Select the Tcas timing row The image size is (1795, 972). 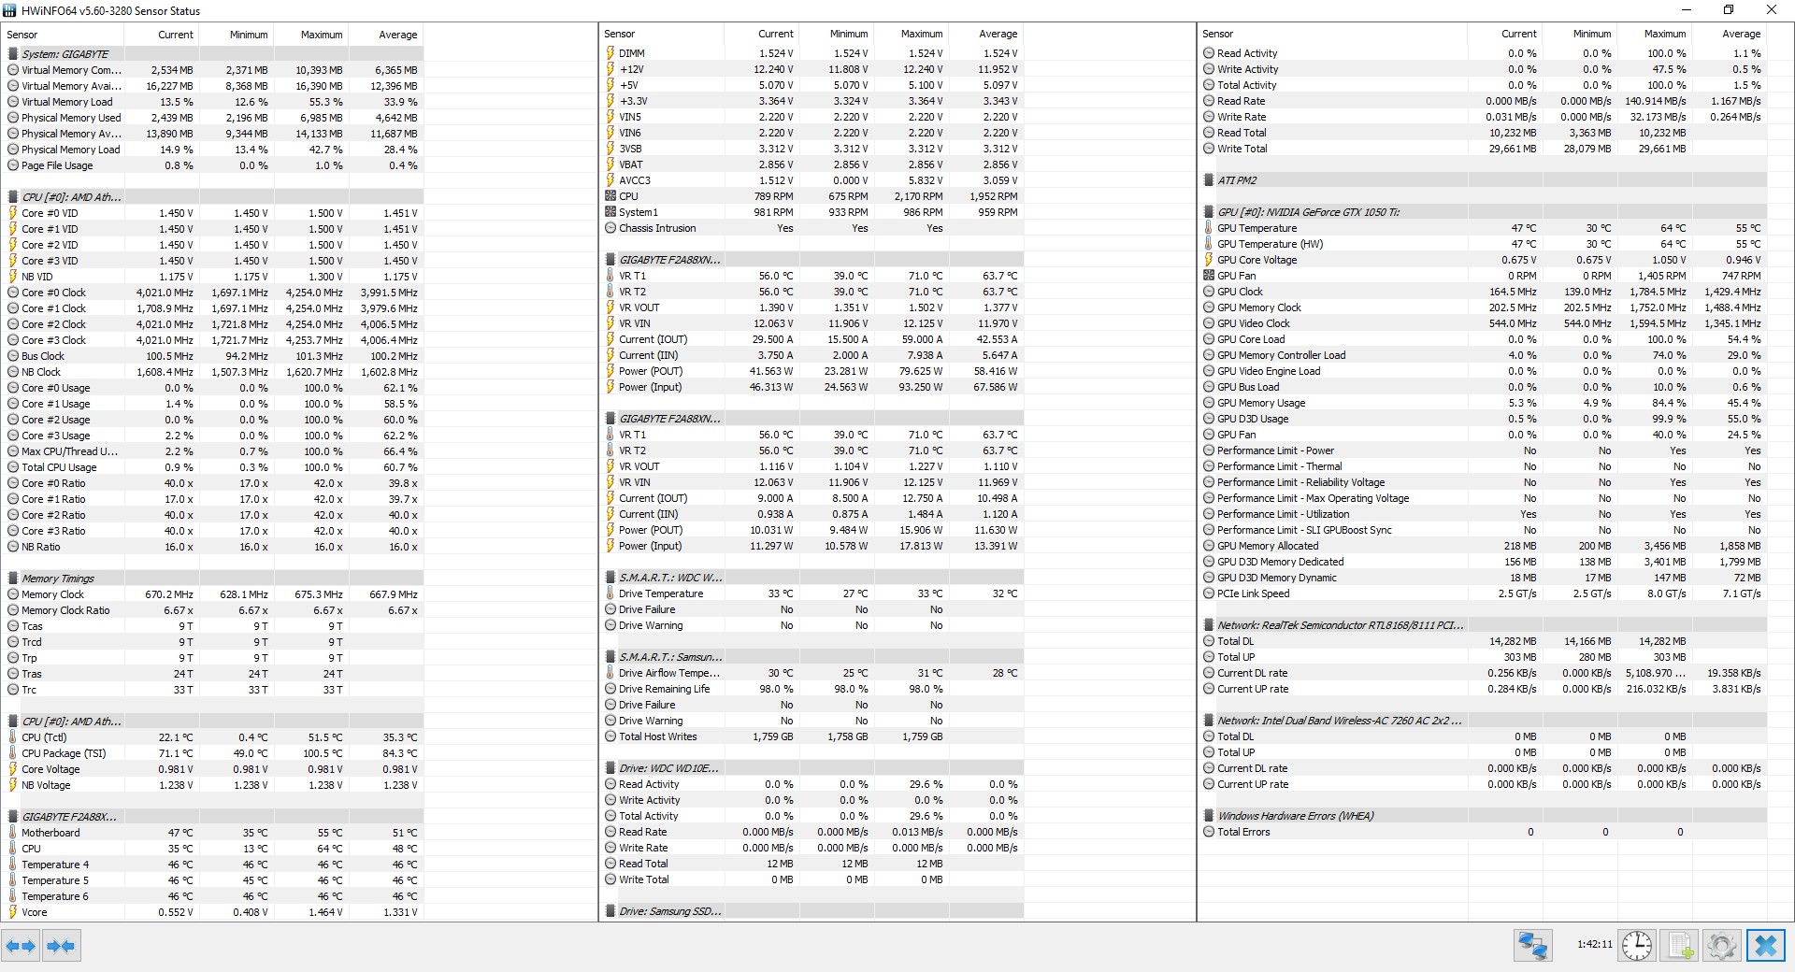(x=214, y=626)
